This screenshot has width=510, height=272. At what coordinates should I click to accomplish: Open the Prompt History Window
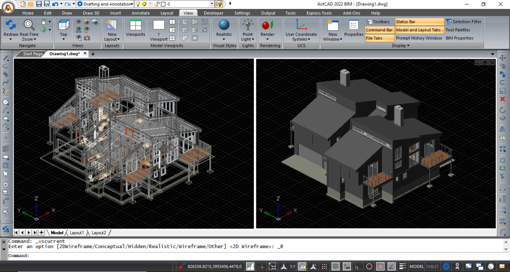(x=419, y=38)
